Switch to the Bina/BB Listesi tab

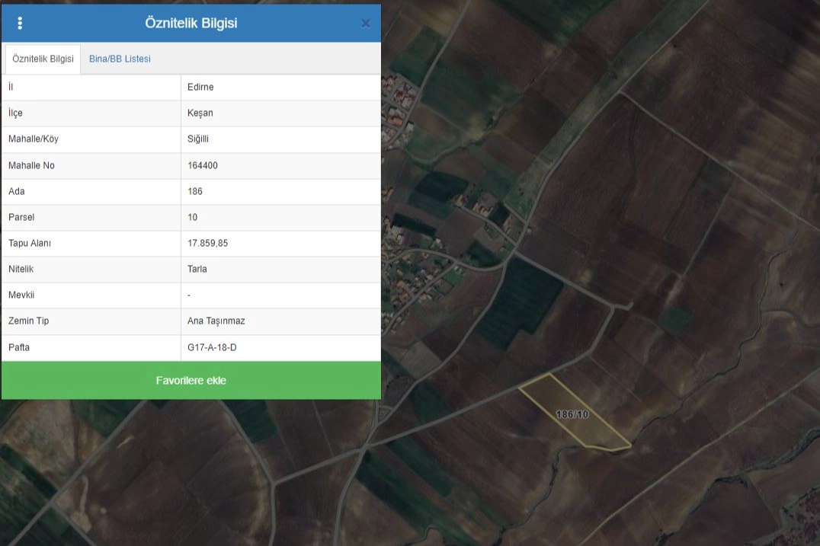120,59
